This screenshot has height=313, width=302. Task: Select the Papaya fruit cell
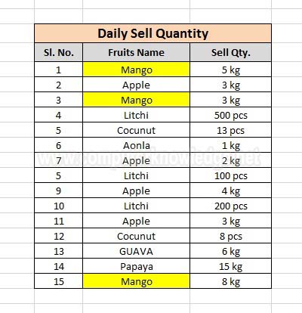click(x=136, y=266)
